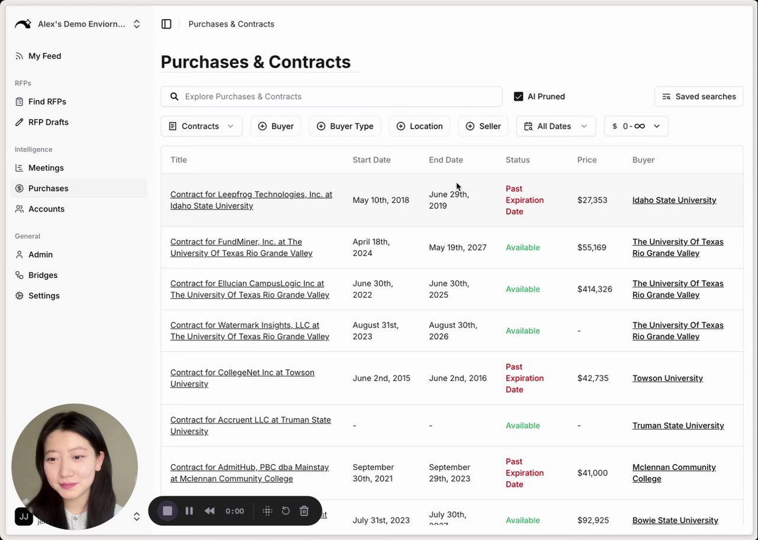Open the price range dropdown
Image resolution: width=758 pixels, height=540 pixels.
coord(636,126)
